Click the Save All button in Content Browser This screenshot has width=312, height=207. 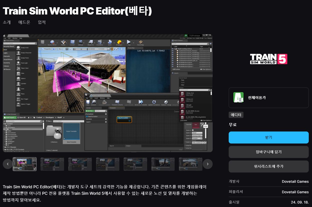point(22,117)
